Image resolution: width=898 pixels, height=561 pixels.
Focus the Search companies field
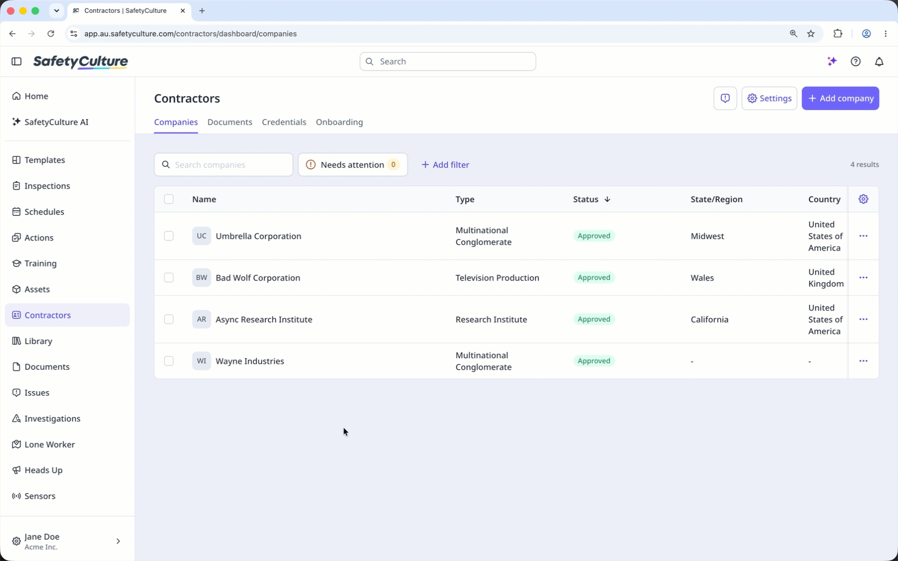coord(223,165)
